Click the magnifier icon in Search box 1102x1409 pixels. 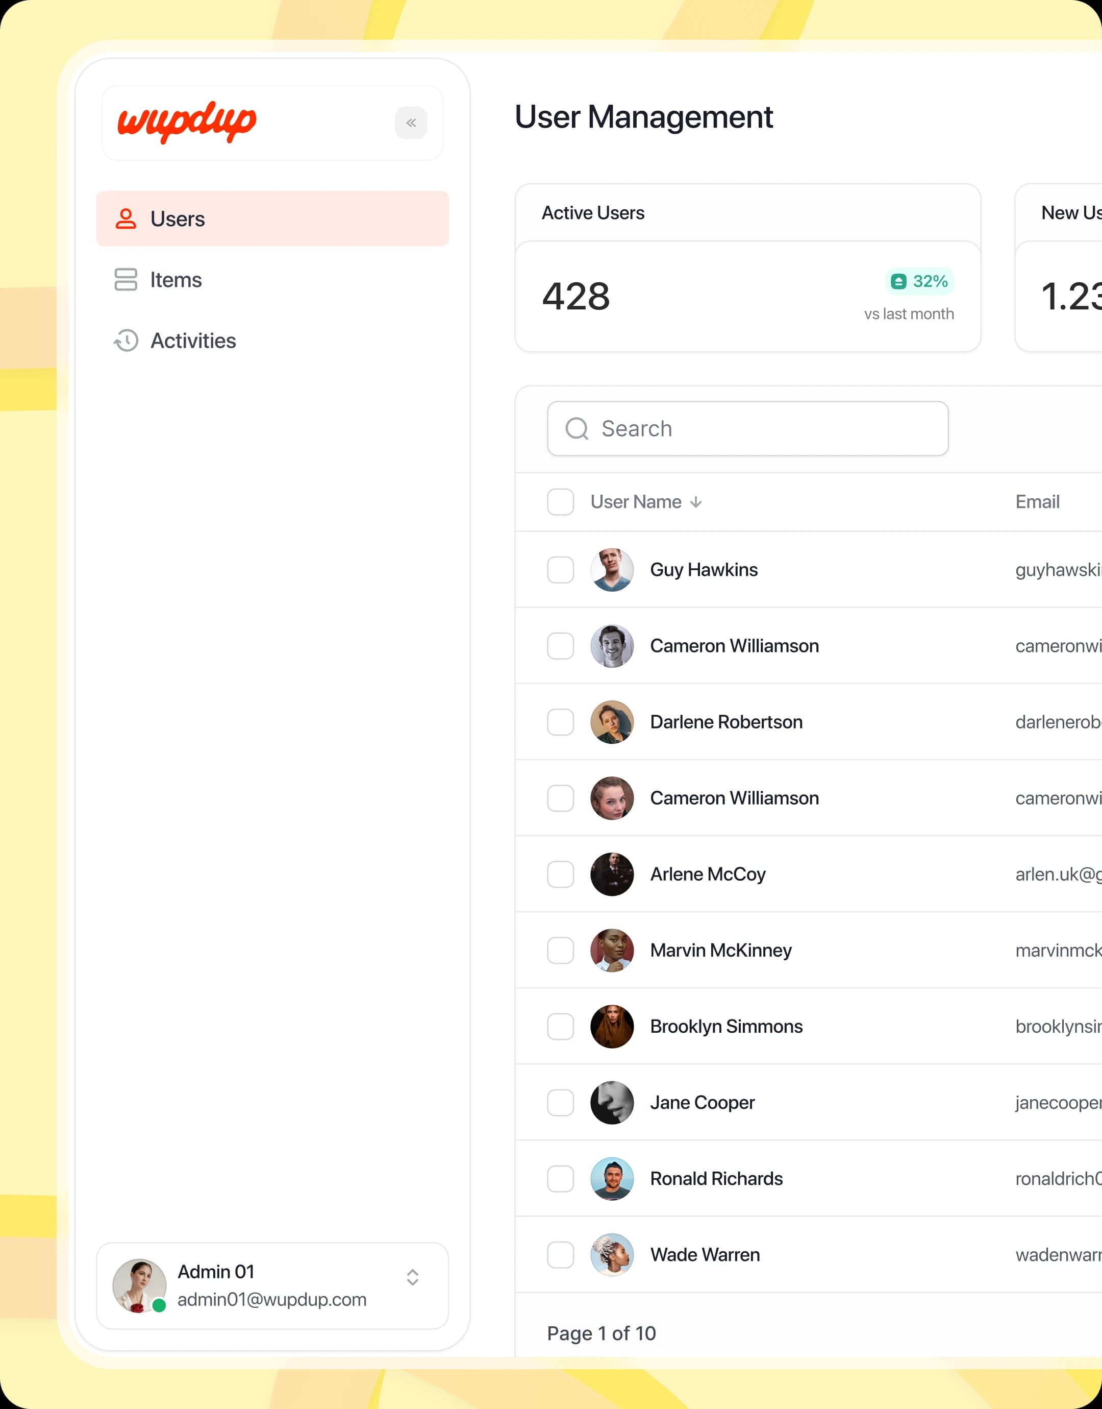click(576, 429)
